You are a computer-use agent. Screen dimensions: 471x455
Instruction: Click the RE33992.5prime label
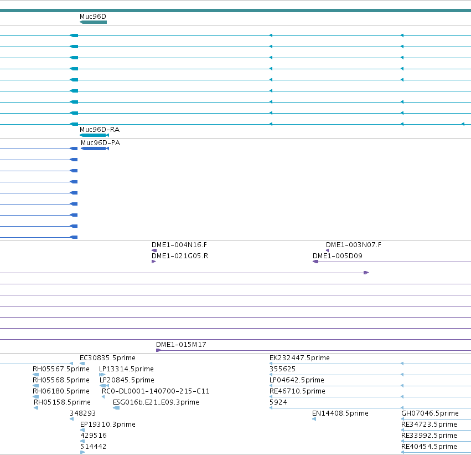pyautogui.click(x=429, y=436)
